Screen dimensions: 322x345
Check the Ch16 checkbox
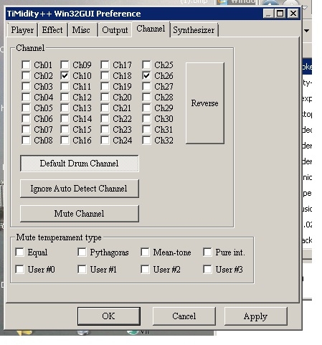point(65,140)
